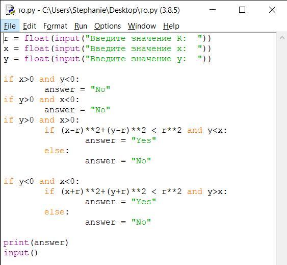Open the Run menu

pyautogui.click(x=81, y=26)
